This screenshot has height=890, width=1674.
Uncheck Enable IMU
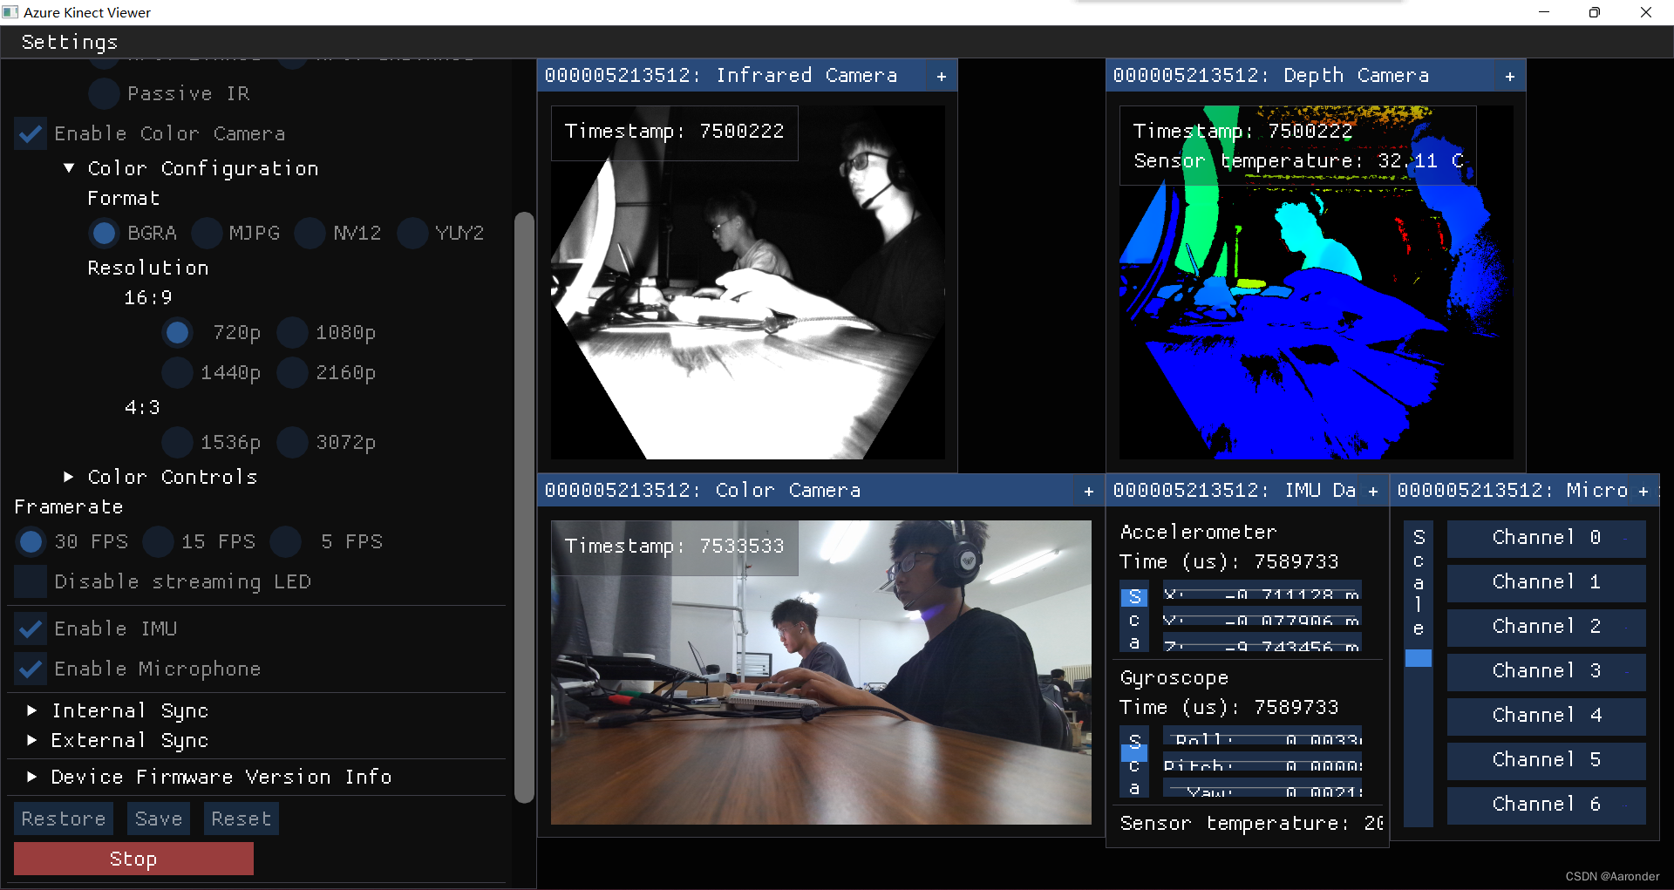pyautogui.click(x=31, y=629)
